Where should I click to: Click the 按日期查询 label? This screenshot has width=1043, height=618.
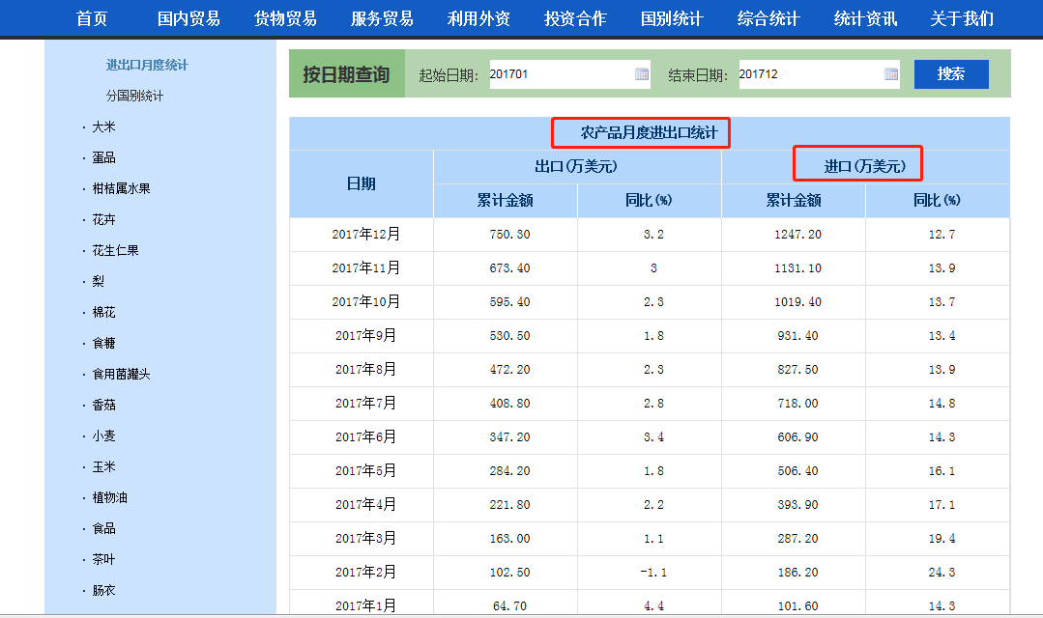[x=347, y=73]
